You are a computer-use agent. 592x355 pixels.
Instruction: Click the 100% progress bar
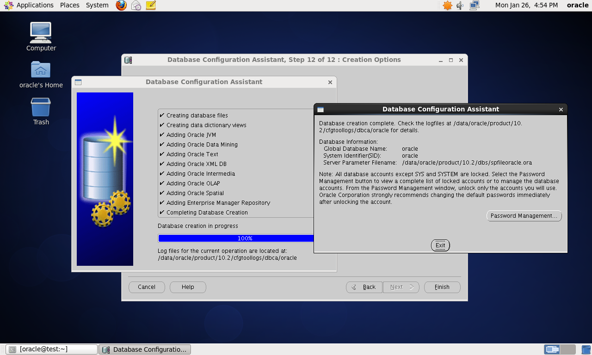pyautogui.click(x=236, y=239)
